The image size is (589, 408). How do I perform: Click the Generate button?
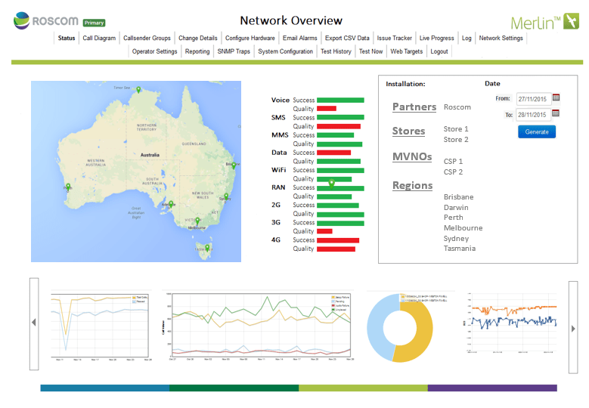click(537, 131)
